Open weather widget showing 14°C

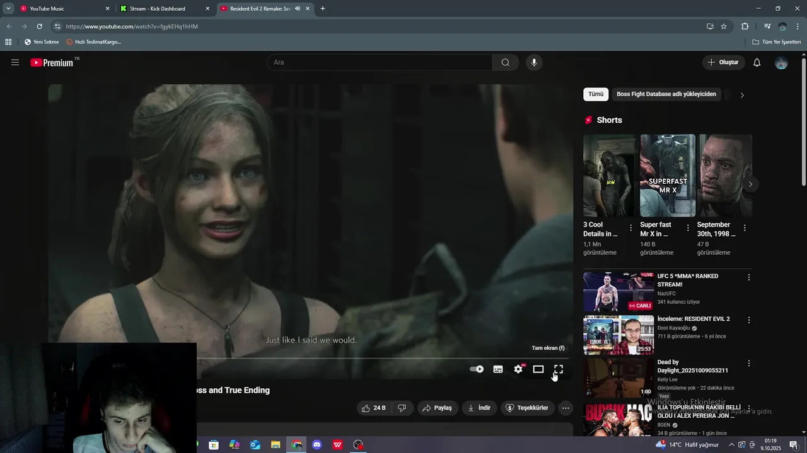coord(687,445)
